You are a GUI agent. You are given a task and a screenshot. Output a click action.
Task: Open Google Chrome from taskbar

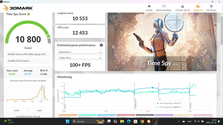tap(142, 121)
